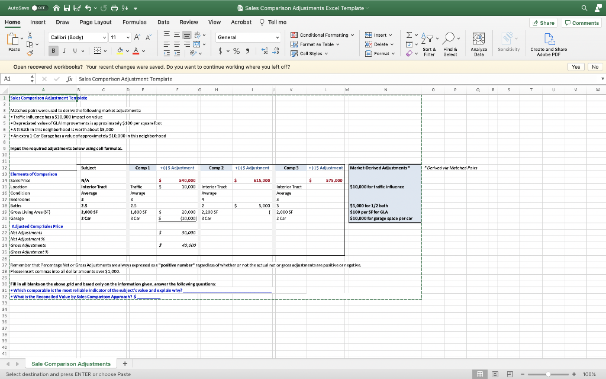The image size is (606, 379).
Task: Click Yes to open recovered workbooks
Action: tap(575, 67)
